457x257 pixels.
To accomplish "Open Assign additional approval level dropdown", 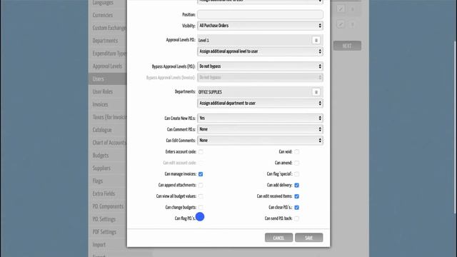I will pyautogui.click(x=260, y=51).
